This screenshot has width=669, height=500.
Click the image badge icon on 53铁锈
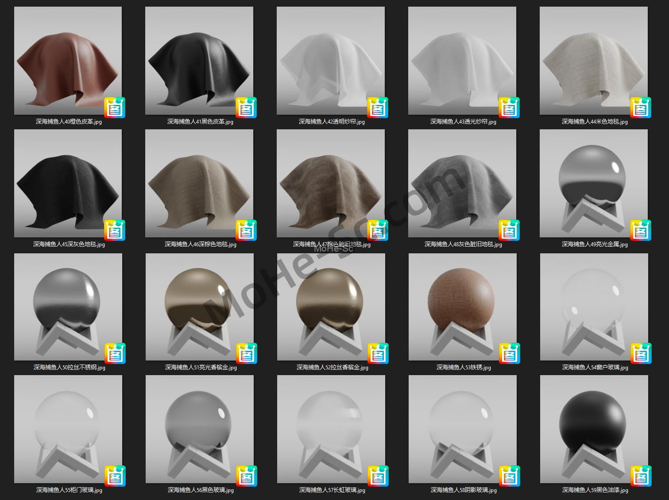click(510, 353)
